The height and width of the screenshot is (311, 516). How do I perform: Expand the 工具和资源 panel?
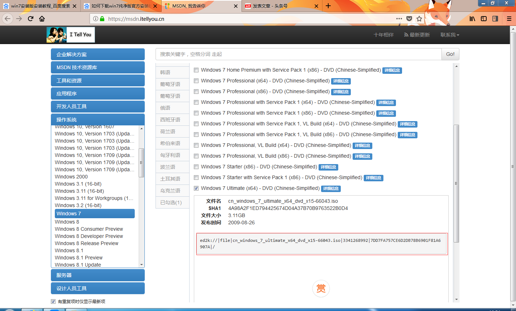coord(98,81)
